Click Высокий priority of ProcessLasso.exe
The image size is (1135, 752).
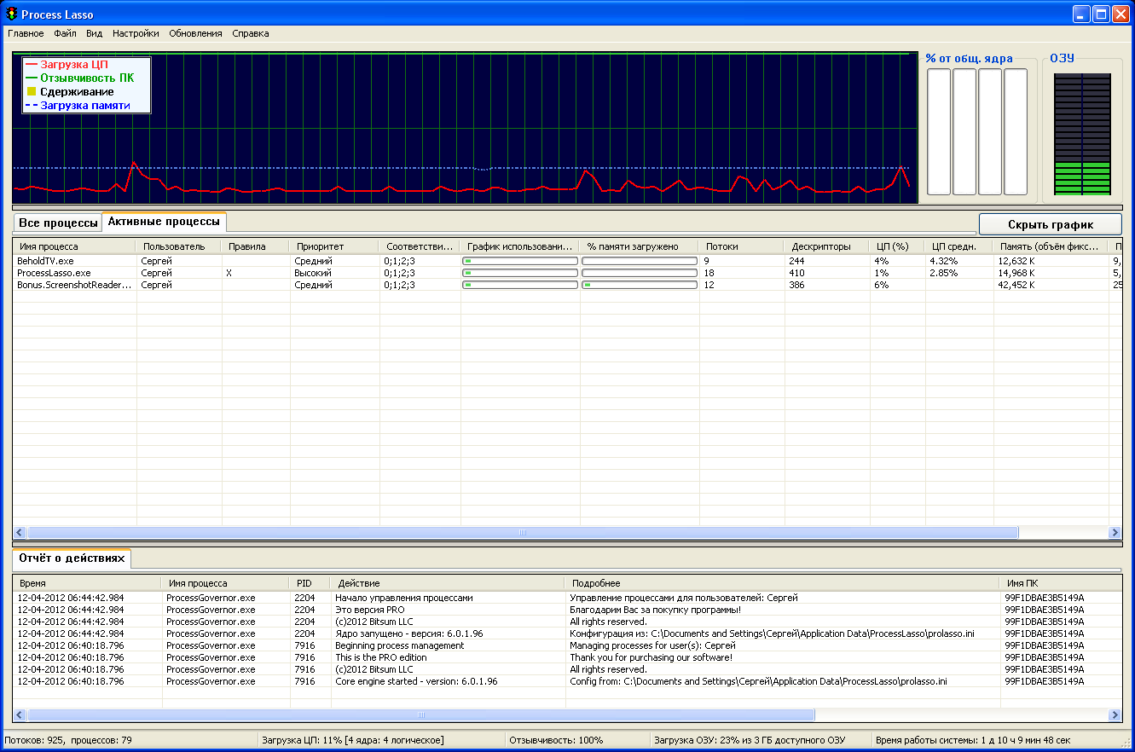pyautogui.click(x=314, y=273)
